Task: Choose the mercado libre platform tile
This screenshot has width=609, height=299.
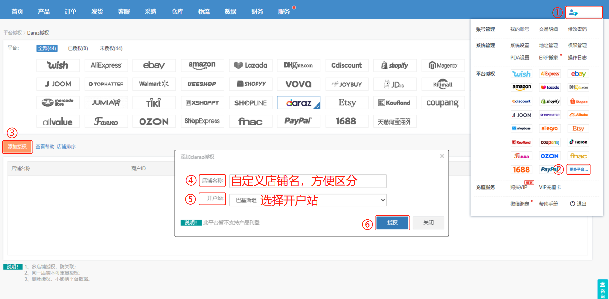Action: pos(58,102)
